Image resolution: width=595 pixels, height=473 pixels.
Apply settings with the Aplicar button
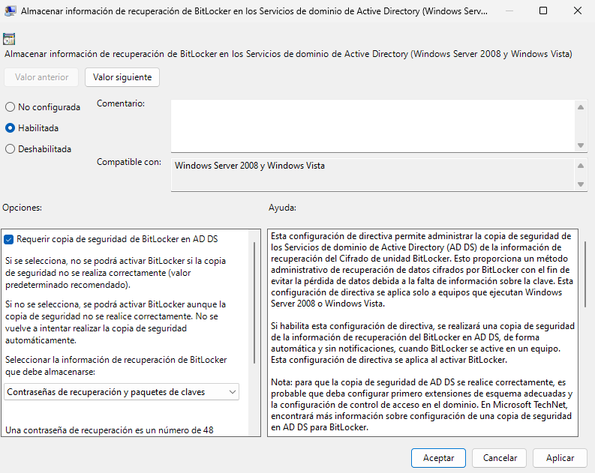pyautogui.click(x=560, y=458)
